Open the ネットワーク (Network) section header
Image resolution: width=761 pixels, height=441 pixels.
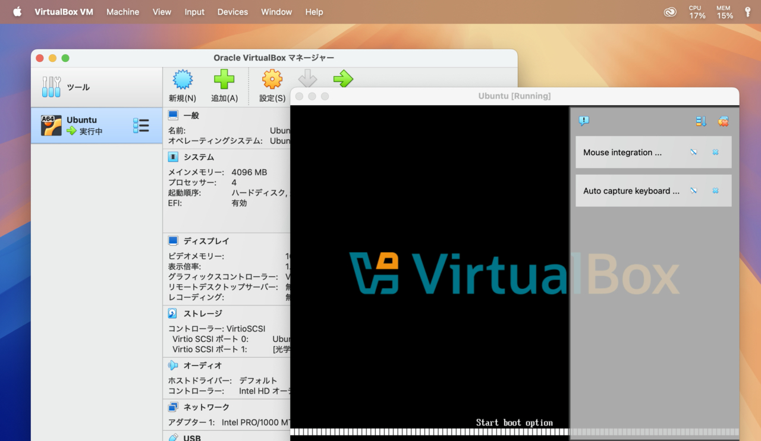click(x=206, y=407)
